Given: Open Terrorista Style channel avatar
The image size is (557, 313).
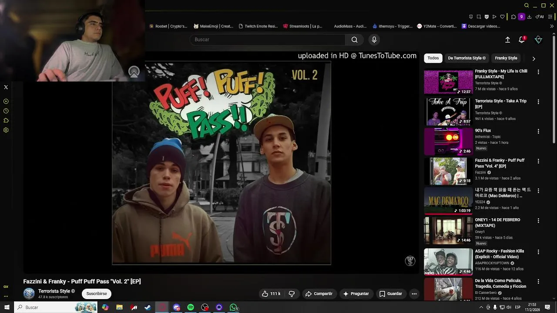Looking at the screenshot, I should [x=29, y=294].
